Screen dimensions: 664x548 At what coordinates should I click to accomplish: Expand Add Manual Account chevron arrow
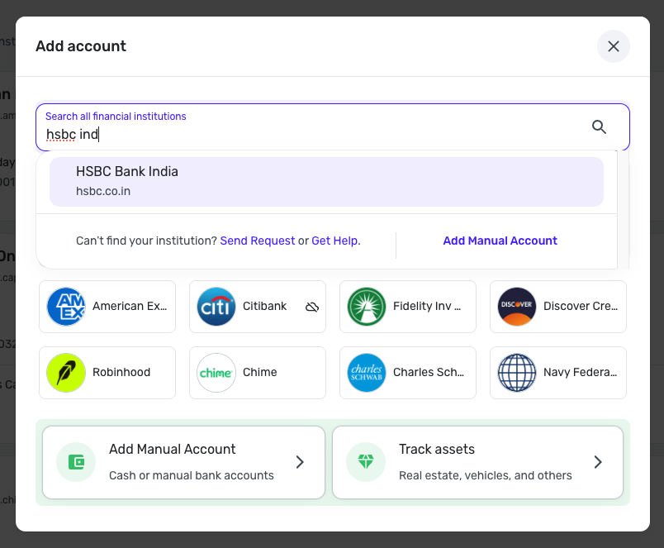tap(300, 462)
